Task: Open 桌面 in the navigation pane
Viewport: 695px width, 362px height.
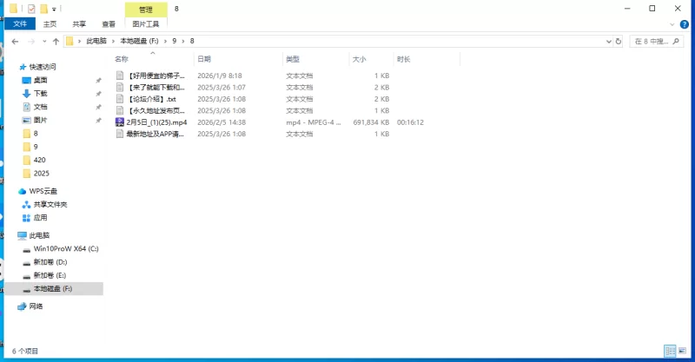Action: 40,80
